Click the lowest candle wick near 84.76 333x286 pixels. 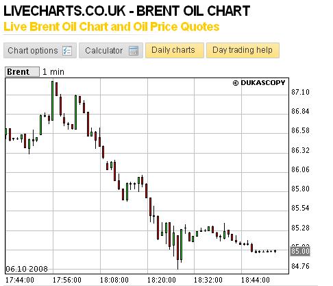pyautogui.click(x=177, y=264)
